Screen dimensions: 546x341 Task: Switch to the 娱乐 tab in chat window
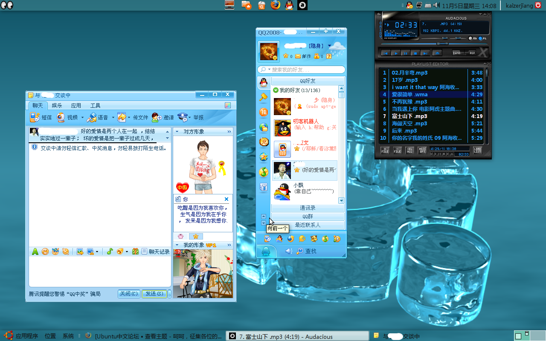point(57,106)
